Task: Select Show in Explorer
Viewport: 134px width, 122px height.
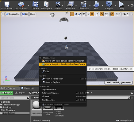Action: tap(63, 82)
